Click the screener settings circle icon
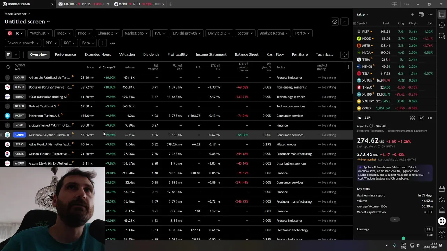The width and height of the screenshot is (447, 251). (x=335, y=22)
